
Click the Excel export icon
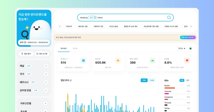(x=190, y=48)
